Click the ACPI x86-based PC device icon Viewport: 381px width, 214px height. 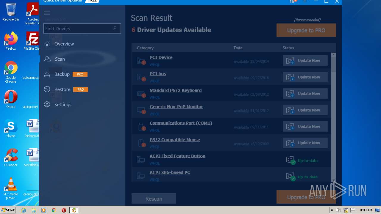coord(140,176)
